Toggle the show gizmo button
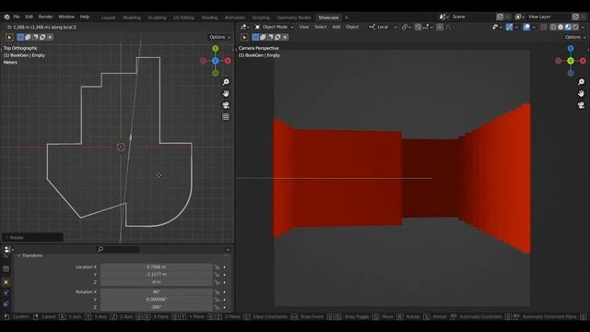The height and width of the screenshot is (332, 590). [x=509, y=27]
